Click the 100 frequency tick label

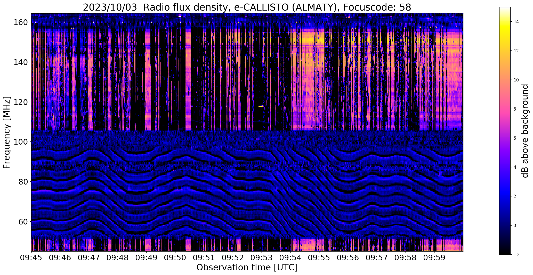coord(20,142)
